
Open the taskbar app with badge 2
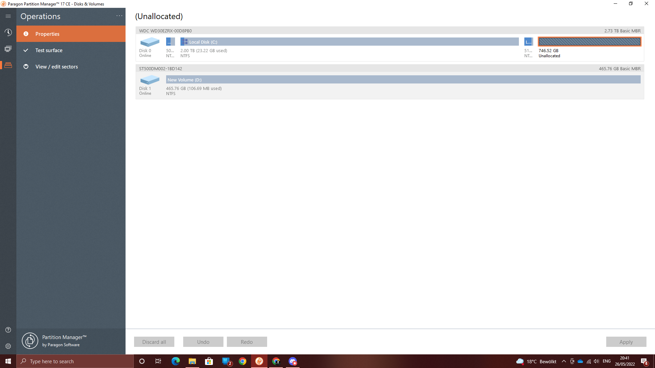point(227,361)
